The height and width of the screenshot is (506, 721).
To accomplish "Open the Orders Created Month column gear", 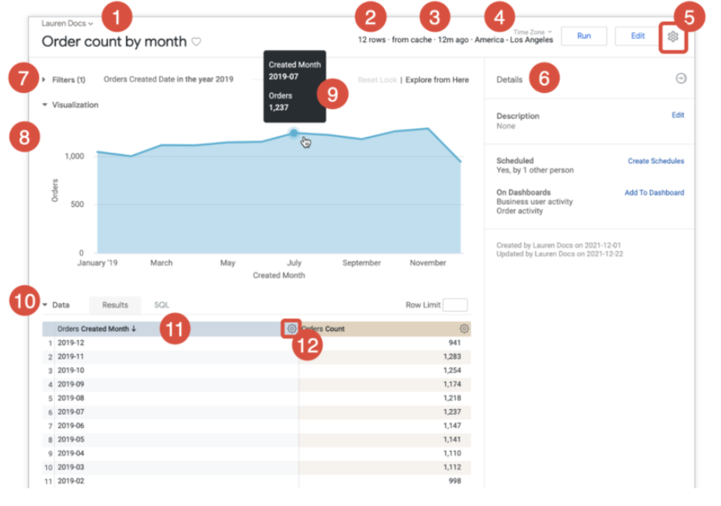I will (x=291, y=328).
